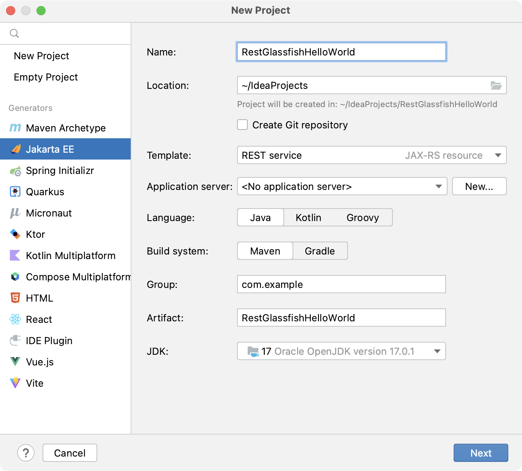The width and height of the screenshot is (522, 471).
Task: Click the JDK folder icon in dropdown
Action: coord(253,351)
